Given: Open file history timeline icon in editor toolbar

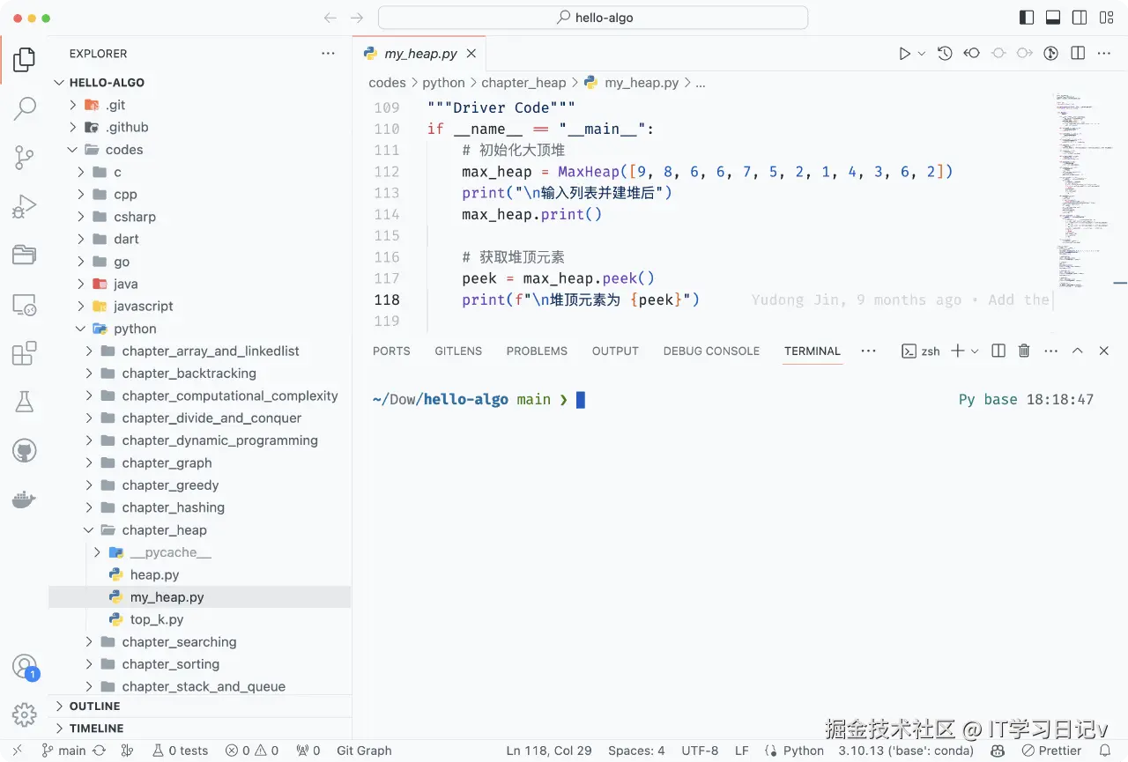Looking at the screenshot, I should click(945, 54).
